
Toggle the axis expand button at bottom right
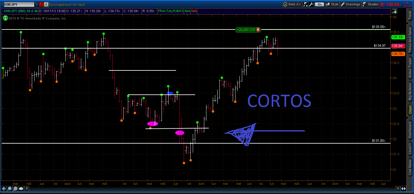tap(403, 189)
